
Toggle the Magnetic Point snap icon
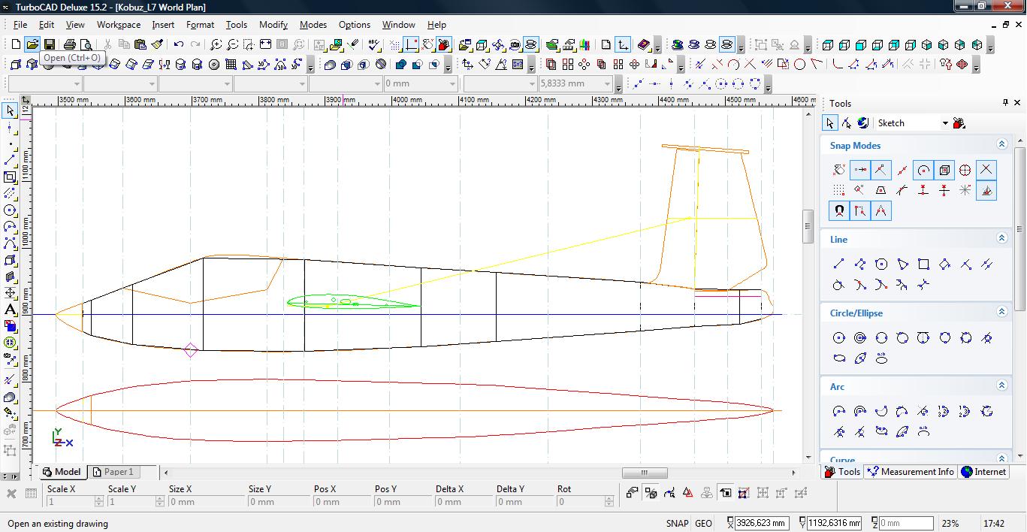tap(839, 211)
